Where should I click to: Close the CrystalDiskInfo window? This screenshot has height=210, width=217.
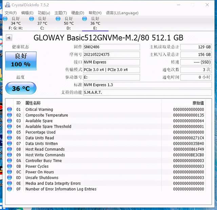pos(207,5)
